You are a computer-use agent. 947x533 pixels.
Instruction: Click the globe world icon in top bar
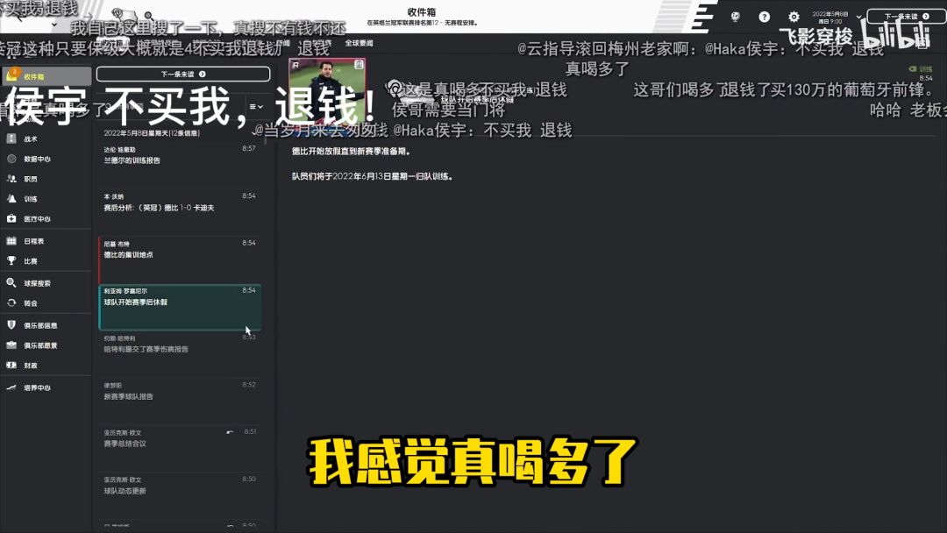(x=735, y=17)
